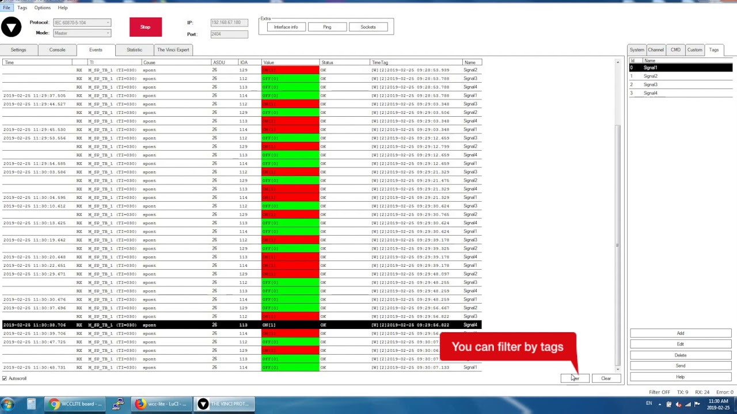Click the IP address input field
The height and width of the screenshot is (414, 737).
pos(229,22)
